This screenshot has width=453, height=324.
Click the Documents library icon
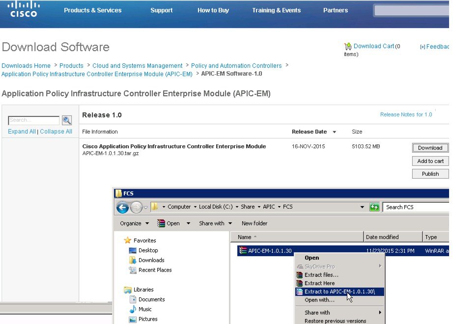click(133, 299)
